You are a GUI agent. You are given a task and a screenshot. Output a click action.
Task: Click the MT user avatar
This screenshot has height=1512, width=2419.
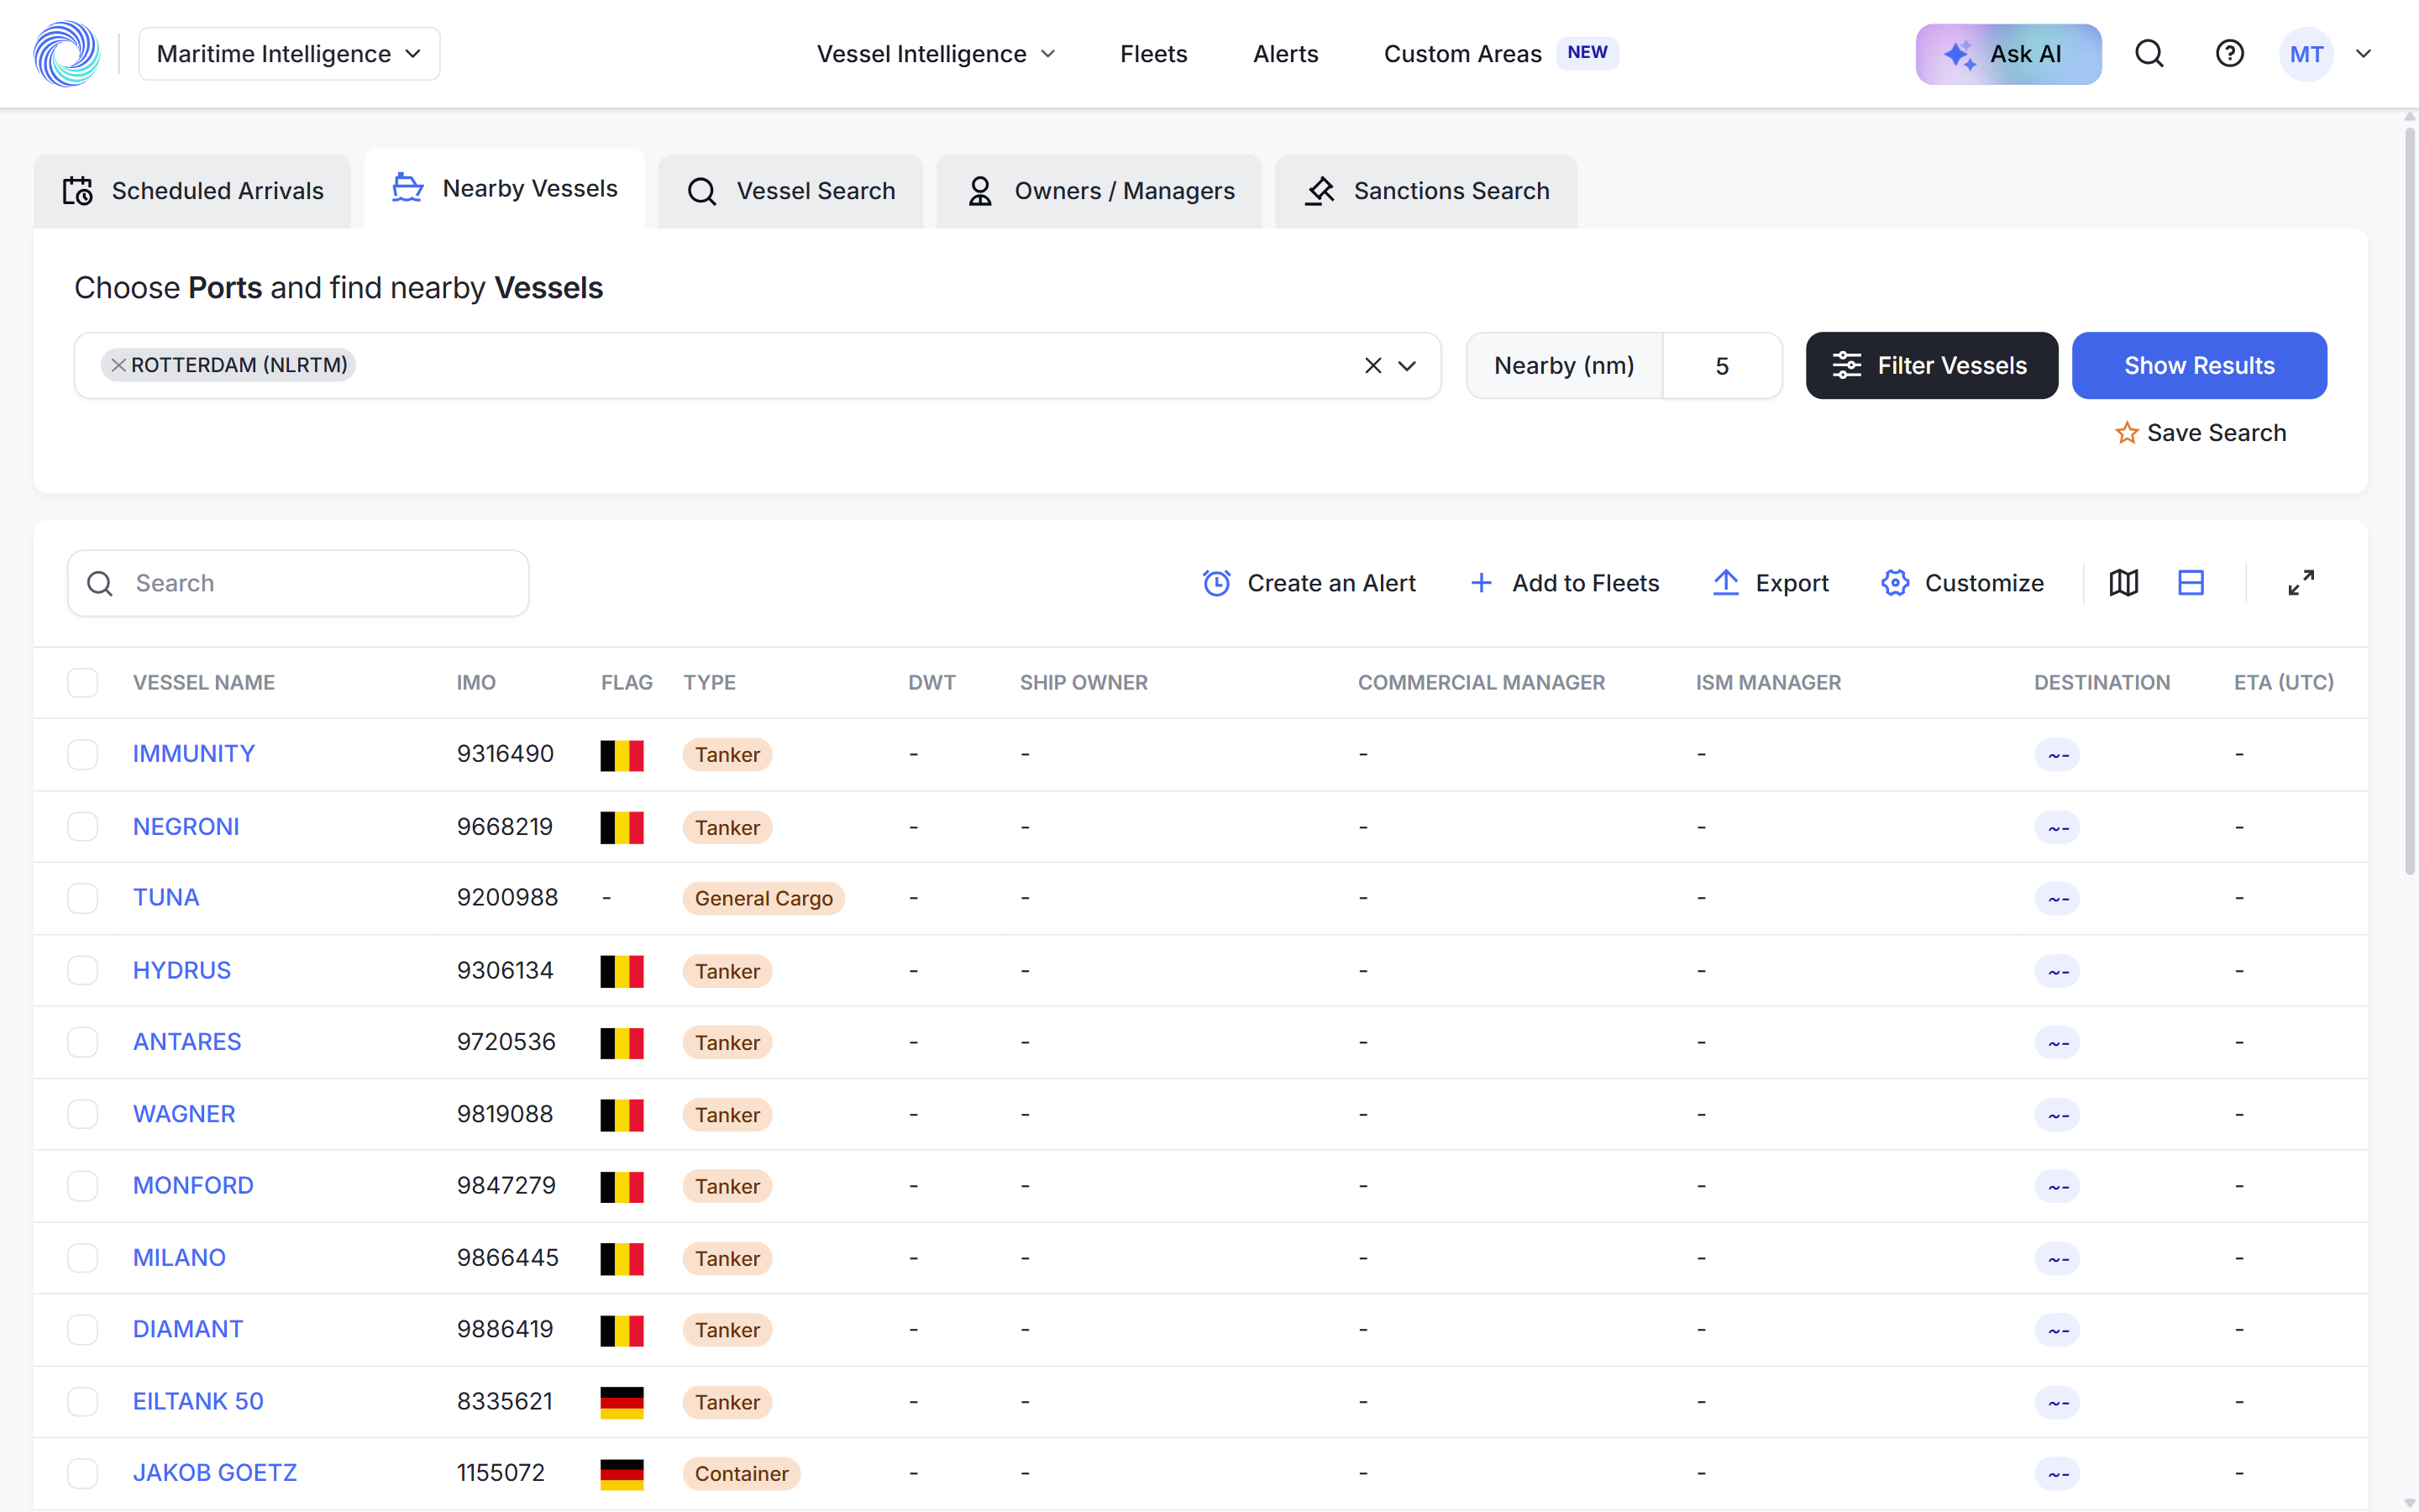point(2306,54)
